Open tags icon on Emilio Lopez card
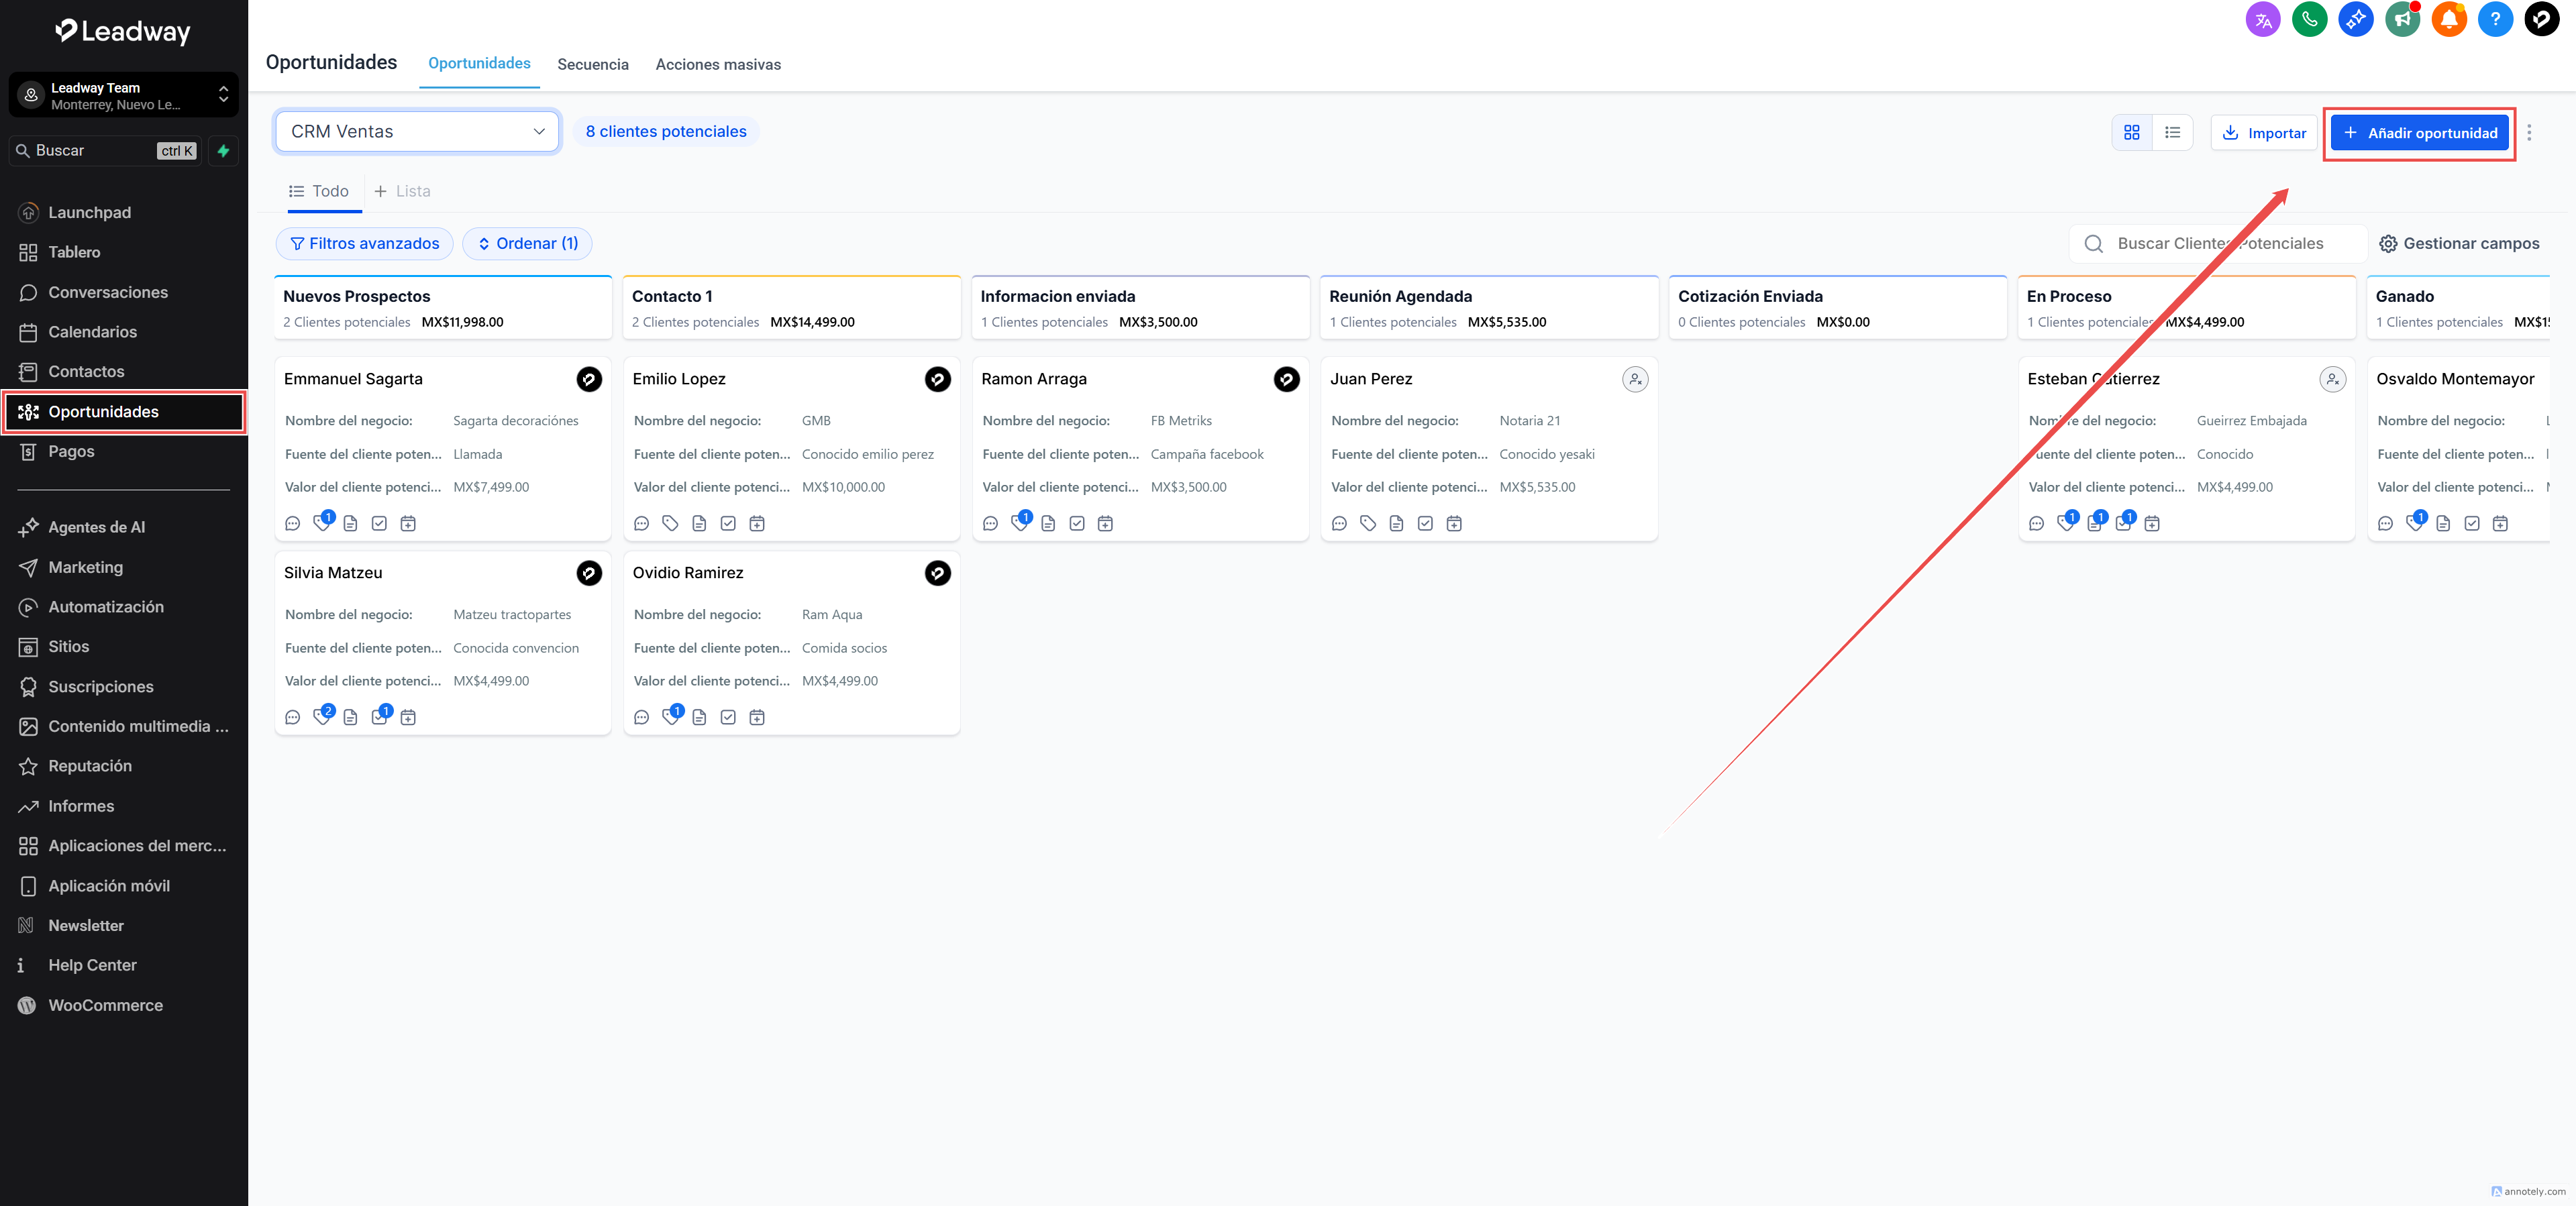2576x1206 pixels. coord(670,523)
